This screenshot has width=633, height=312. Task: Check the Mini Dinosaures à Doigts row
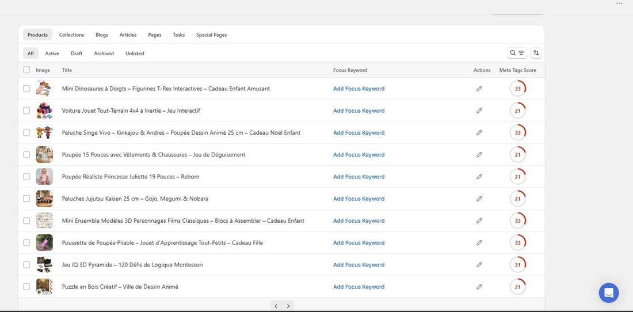[26, 89]
